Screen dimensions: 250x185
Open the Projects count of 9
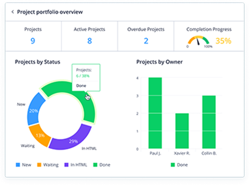[32, 41]
